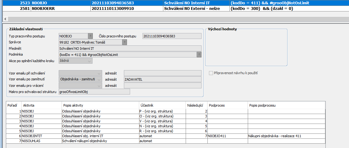
Task: Select row 2581 N0OBJOERR in top list
Action: coord(124,9)
